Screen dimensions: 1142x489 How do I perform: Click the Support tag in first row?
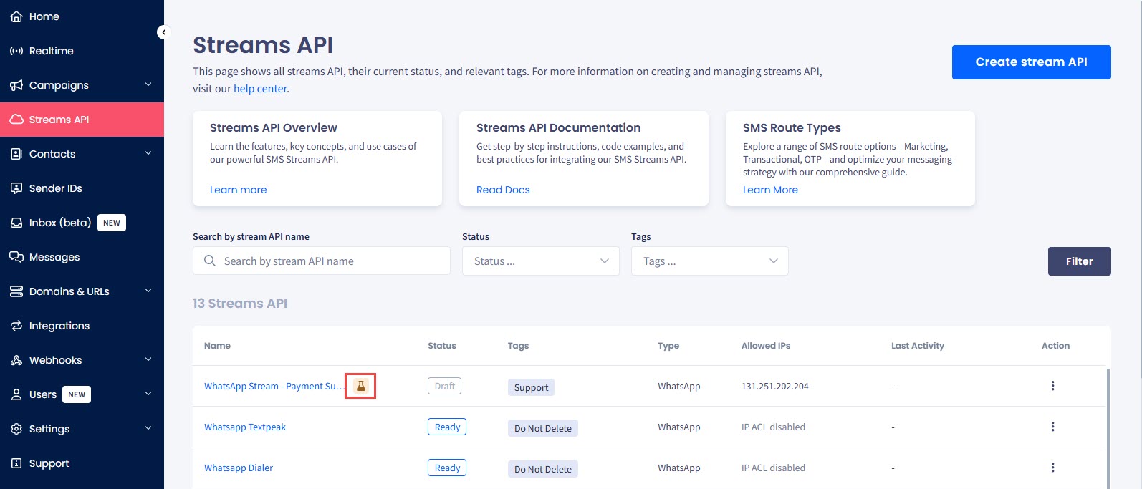coord(531,387)
